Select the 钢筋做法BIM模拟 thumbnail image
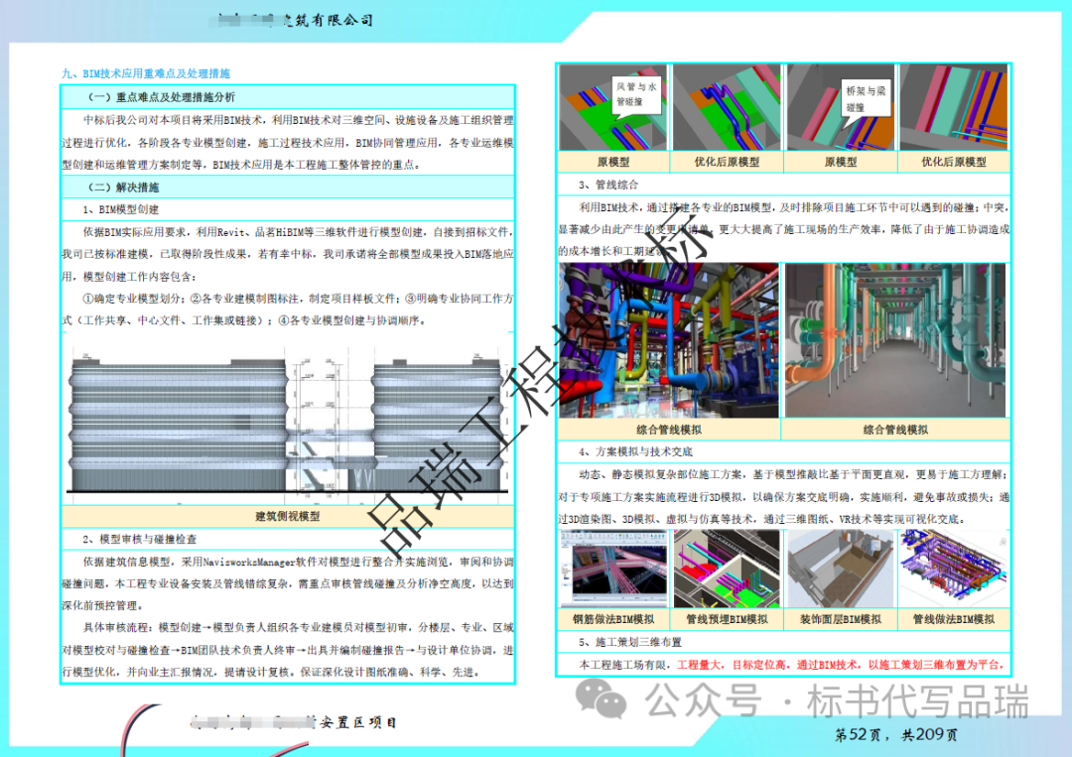 613,568
